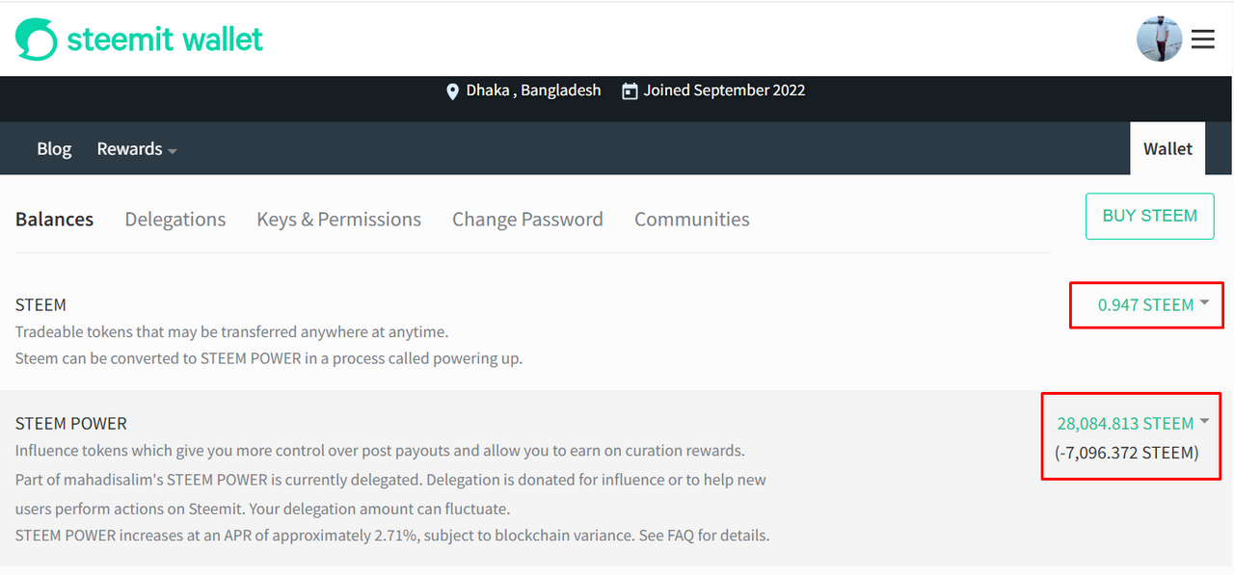Click the Steemit speech bubble logo icon
This screenshot has width=1234, height=575.
pos(37,39)
